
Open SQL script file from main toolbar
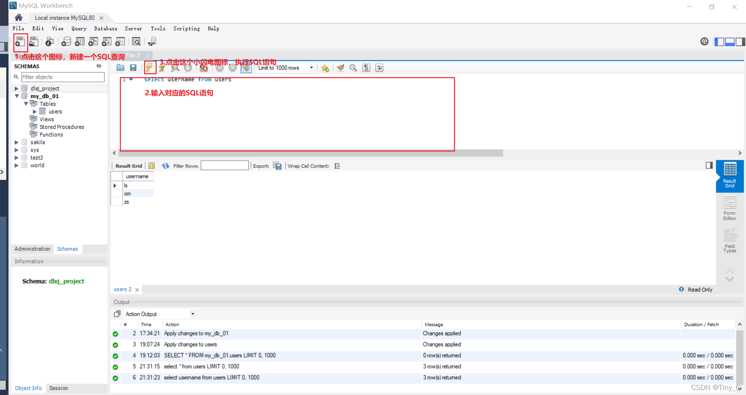(x=34, y=41)
